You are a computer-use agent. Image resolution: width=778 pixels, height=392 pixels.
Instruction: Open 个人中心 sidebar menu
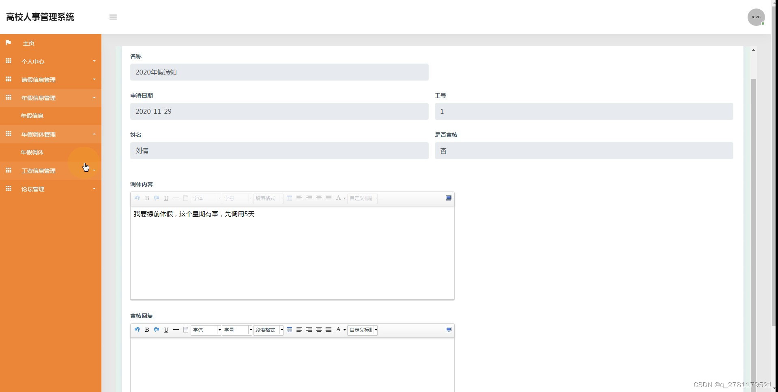click(51, 61)
